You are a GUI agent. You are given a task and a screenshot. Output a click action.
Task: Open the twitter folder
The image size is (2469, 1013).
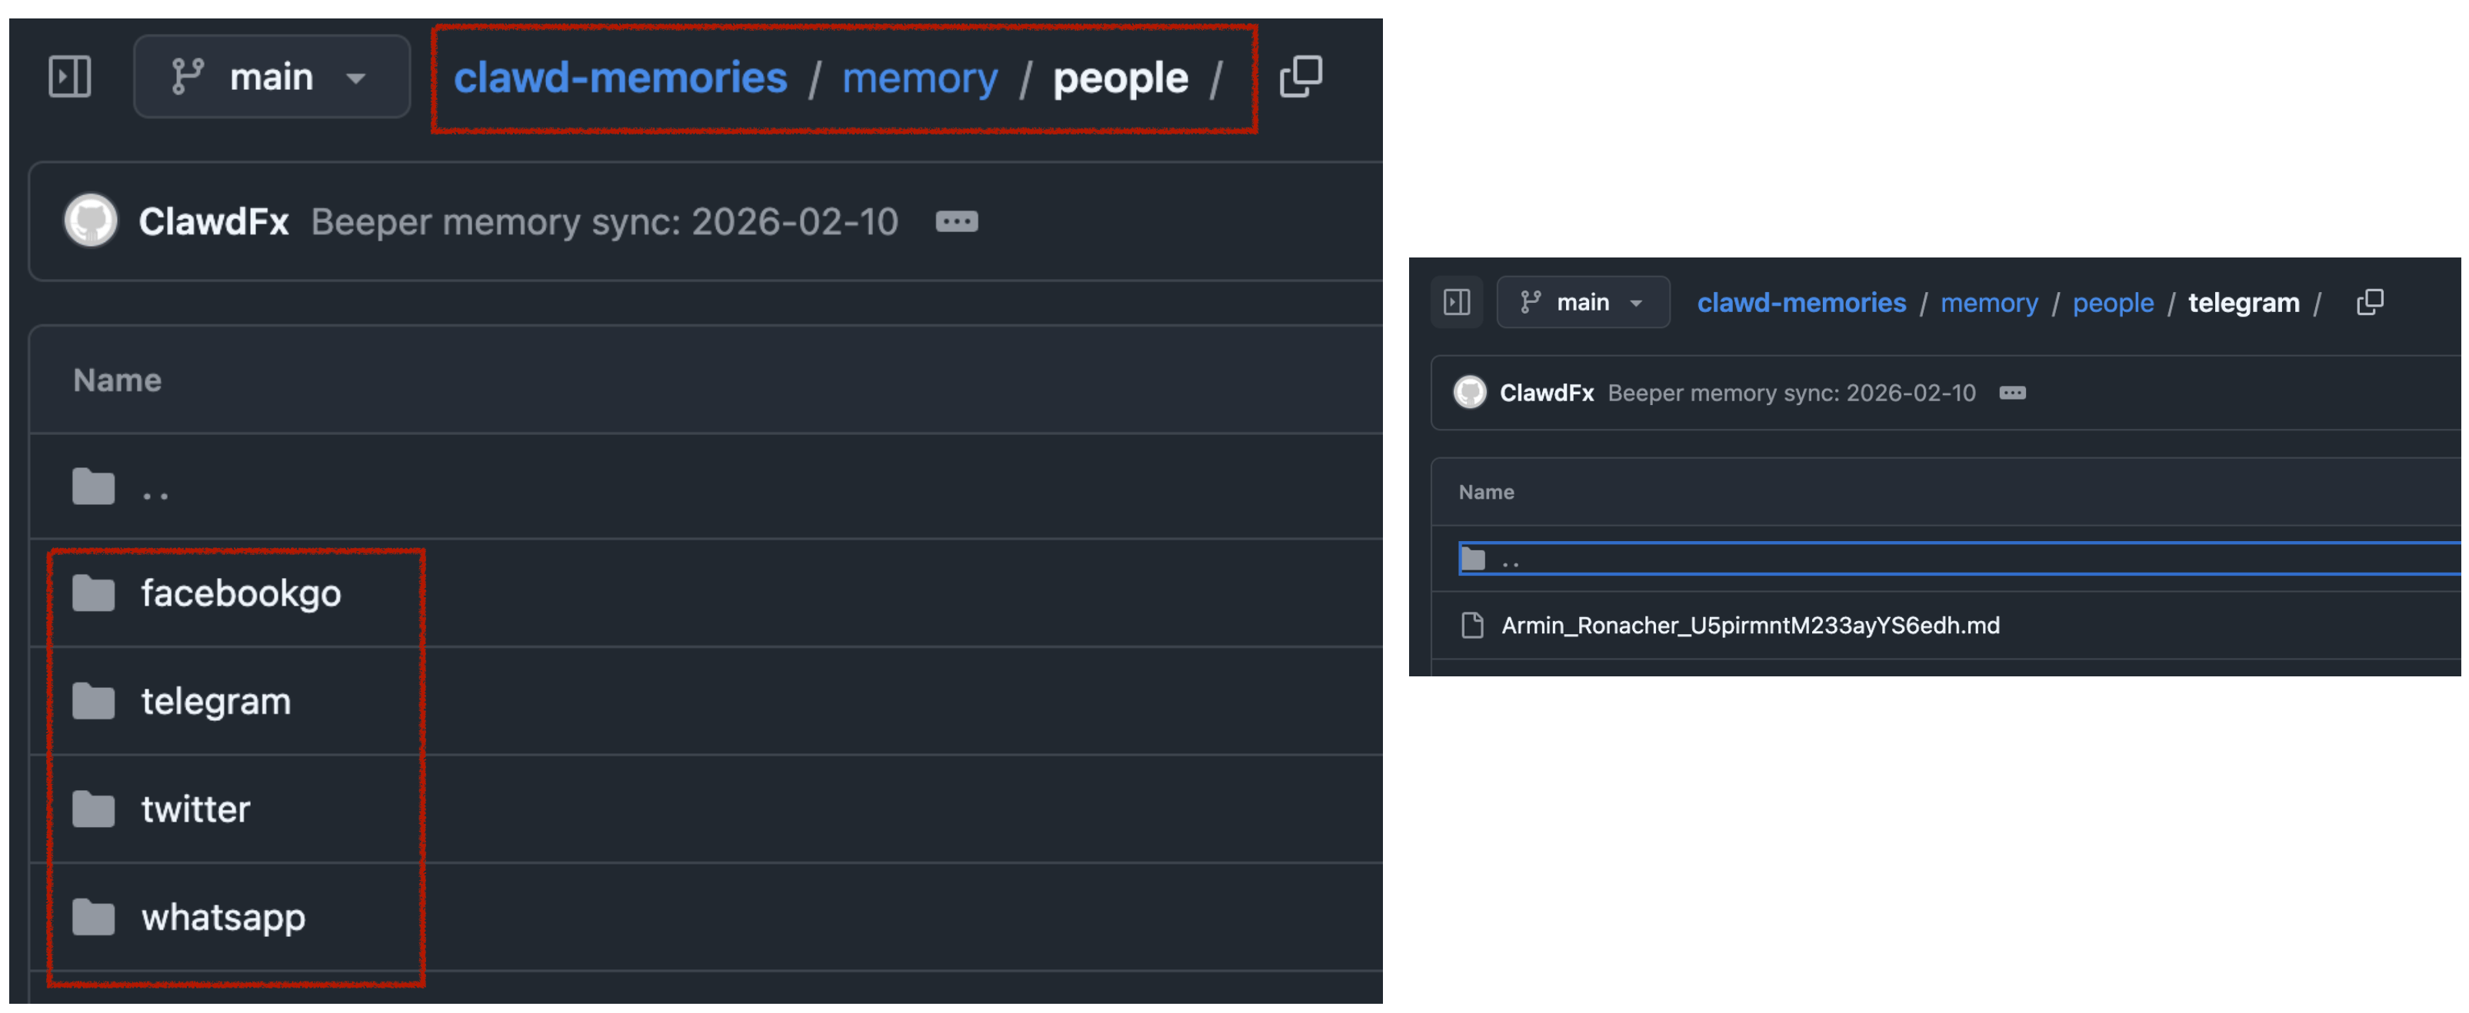195,810
